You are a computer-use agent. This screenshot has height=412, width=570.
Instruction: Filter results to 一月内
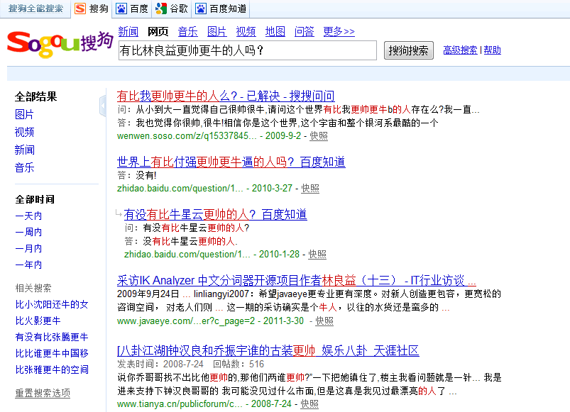pos(28,249)
